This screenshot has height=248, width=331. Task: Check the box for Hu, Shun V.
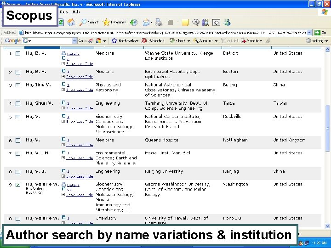click(x=18, y=104)
